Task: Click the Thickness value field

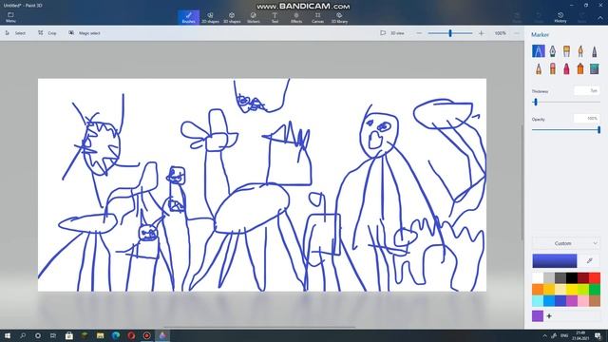Action: pos(587,91)
